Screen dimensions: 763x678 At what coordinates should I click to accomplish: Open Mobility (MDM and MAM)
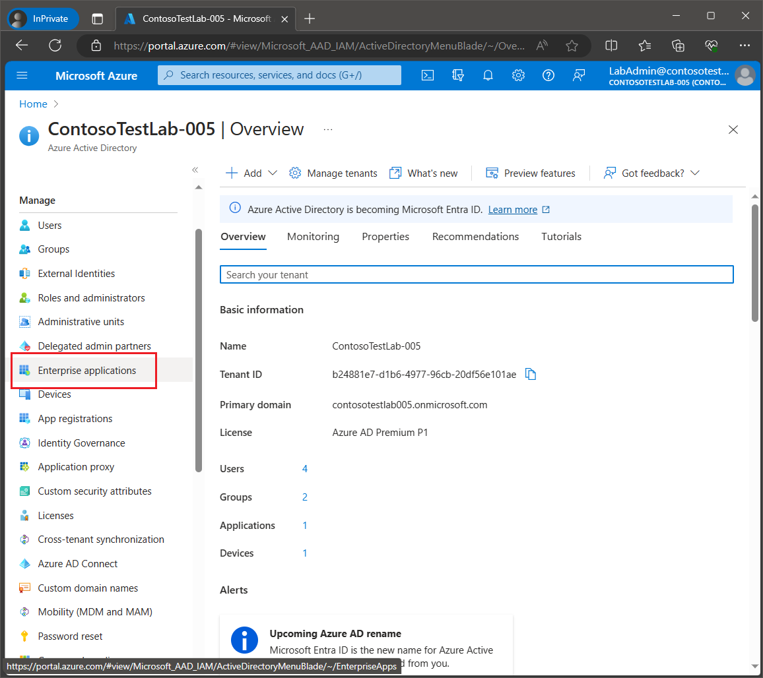[x=96, y=611]
